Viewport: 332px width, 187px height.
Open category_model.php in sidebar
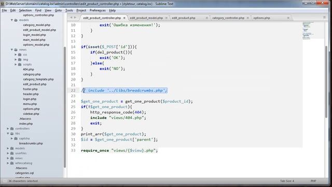tap(37, 25)
